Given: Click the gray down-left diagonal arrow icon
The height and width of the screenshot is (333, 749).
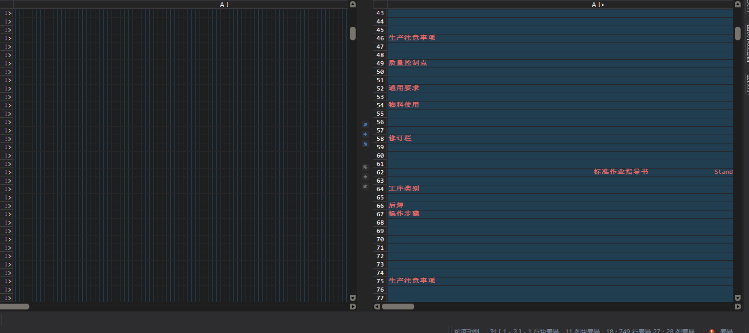Looking at the screenshot, I should click(x=366, y=186).
